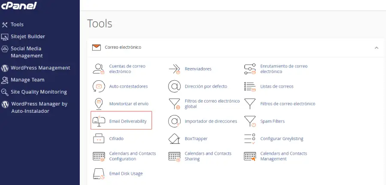Click the Correo electrónico section title

point(123,47)
